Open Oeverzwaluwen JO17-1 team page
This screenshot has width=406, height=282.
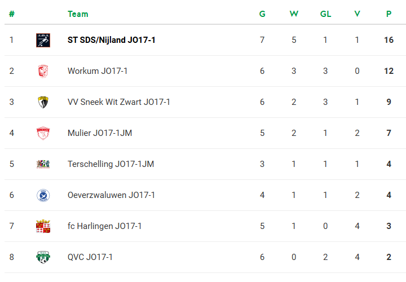[x=111, y=195]
